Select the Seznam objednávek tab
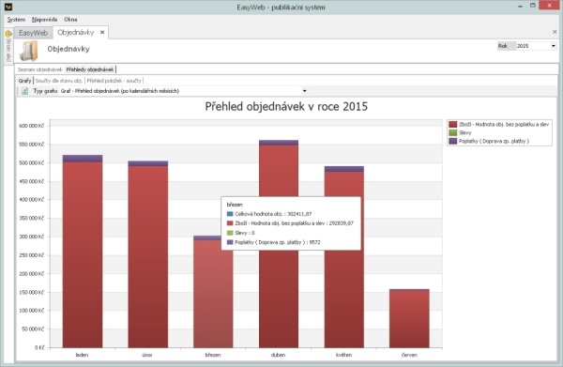This screenshot has width=563, height=367. [40, 69]
